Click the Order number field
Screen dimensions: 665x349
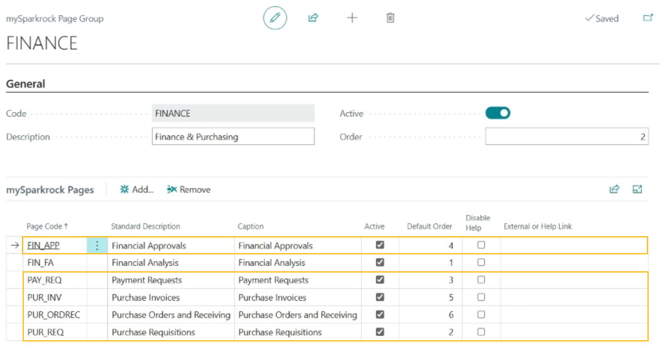point(567,137)
